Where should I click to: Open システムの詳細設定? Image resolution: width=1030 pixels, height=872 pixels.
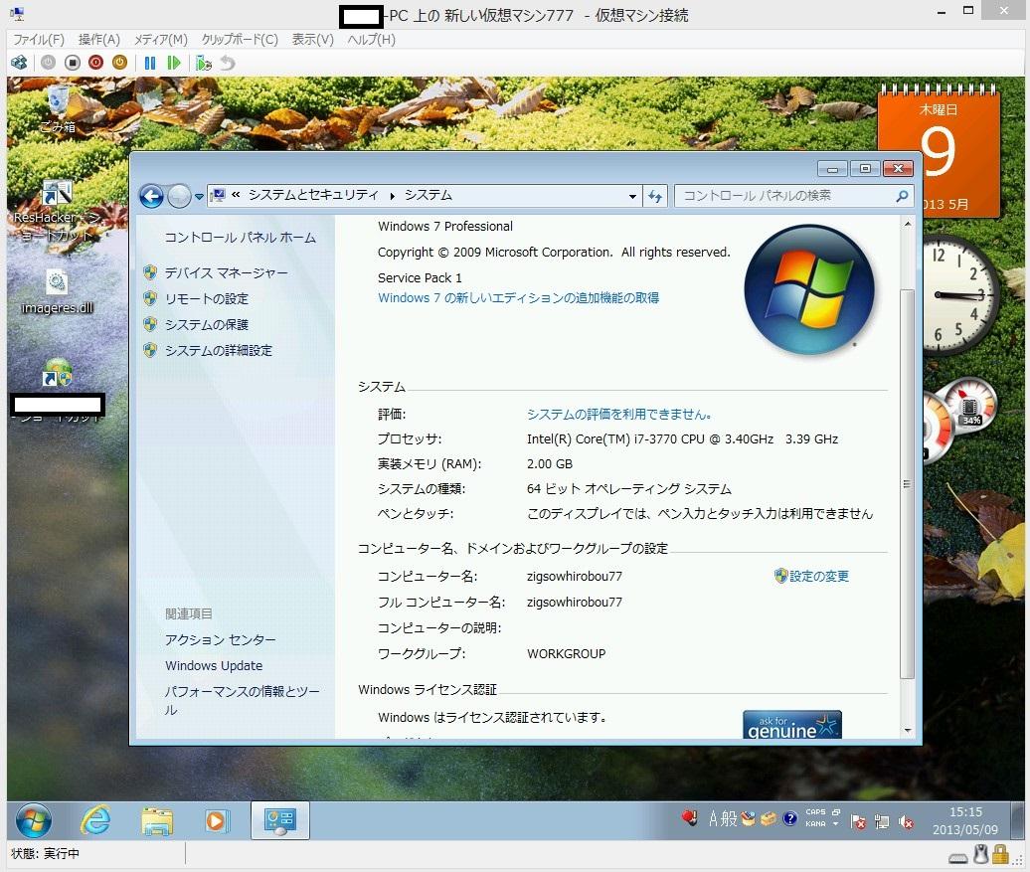click(218, 350)
